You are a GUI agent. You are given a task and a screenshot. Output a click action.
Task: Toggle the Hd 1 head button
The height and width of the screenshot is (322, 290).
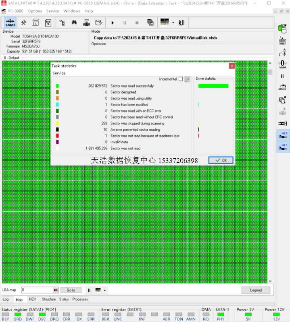[283, 147]
